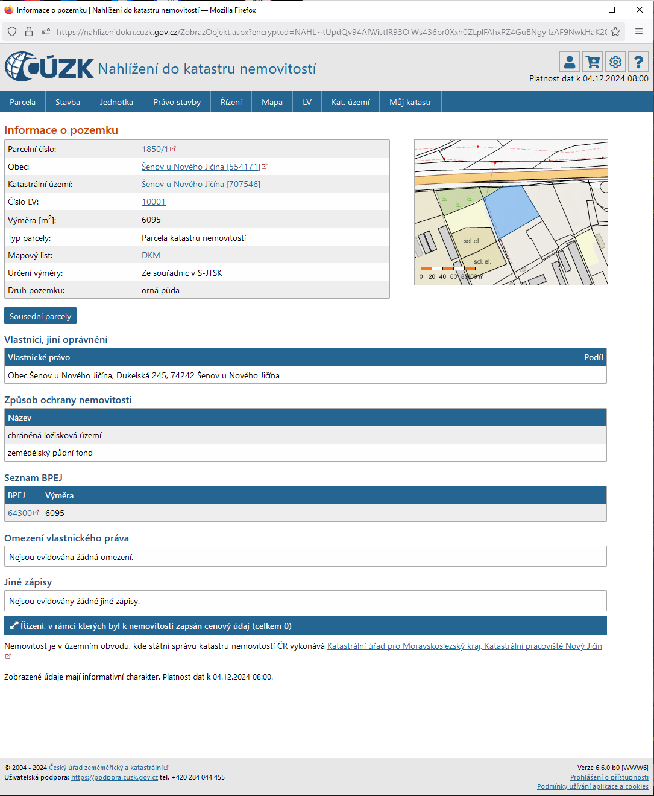
Task: Click the ČÚZK logo
Action: pyautogui.click(x=49, y=67)
